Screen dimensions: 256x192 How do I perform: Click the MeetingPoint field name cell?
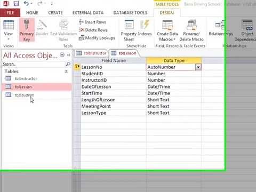click(x=113, y=106)
